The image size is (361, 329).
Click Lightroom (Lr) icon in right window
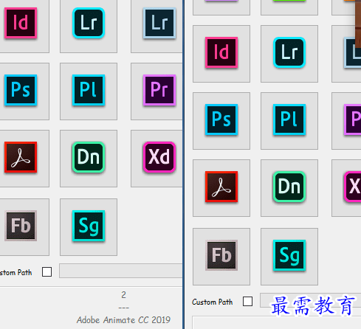pos(289,52)
